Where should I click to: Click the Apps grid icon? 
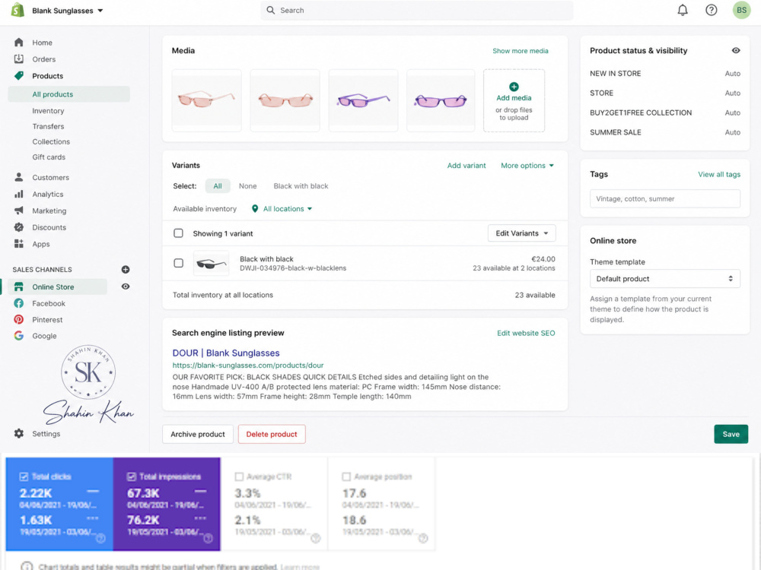tap(19, 244)
